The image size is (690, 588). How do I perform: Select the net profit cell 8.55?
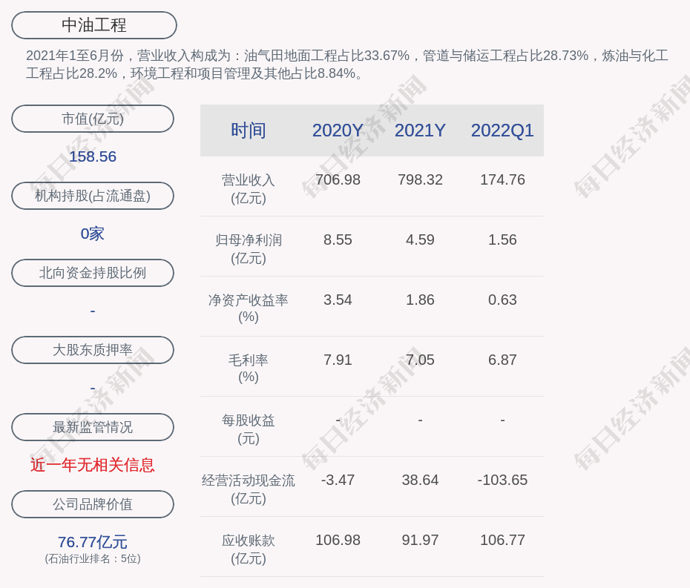coord(338,240)
